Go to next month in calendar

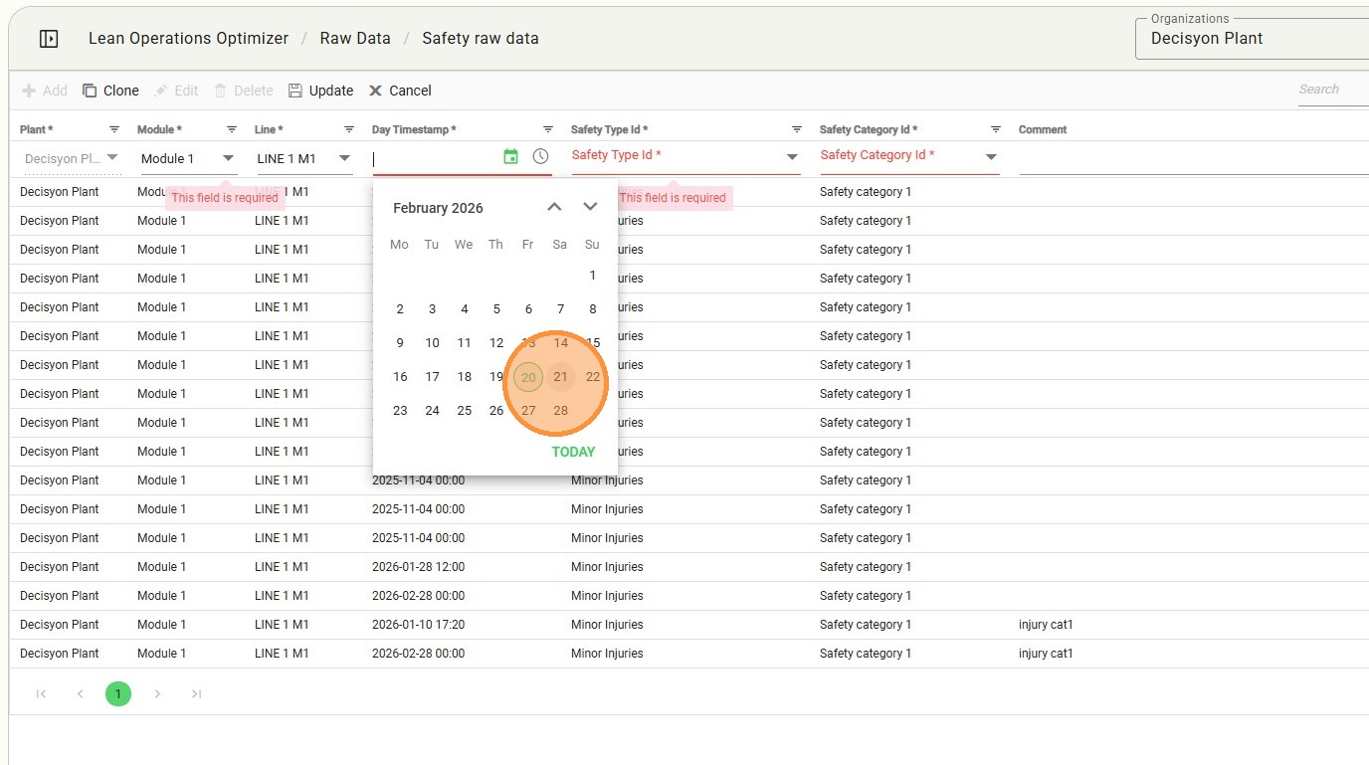point(590,207)
